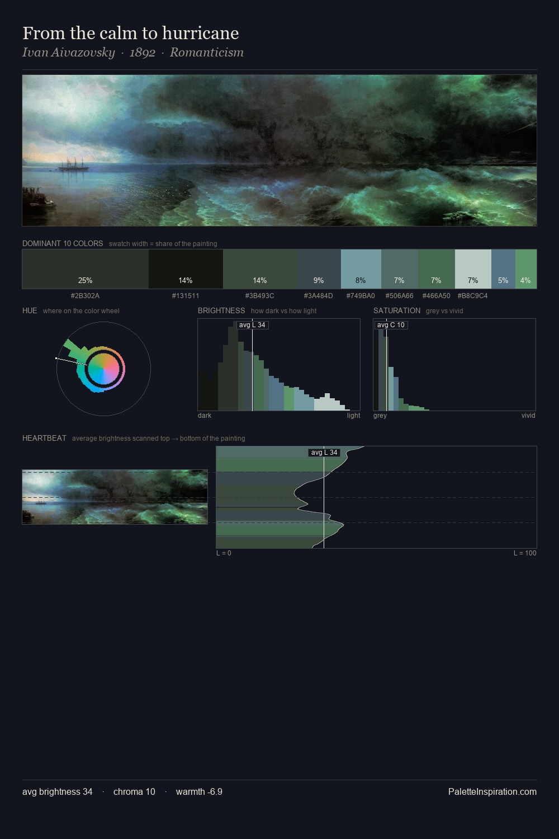Click the hue color wheel center
559x839 pixels.
click(104, 369)
